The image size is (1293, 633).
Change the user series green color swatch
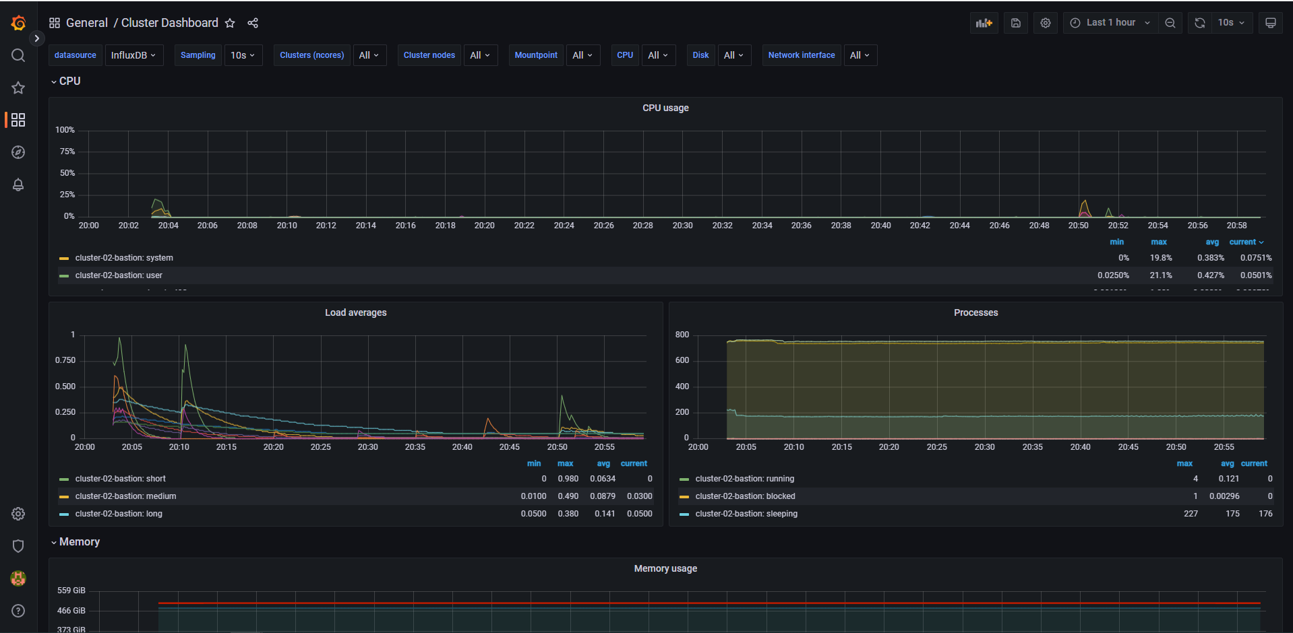pos(64,275)
